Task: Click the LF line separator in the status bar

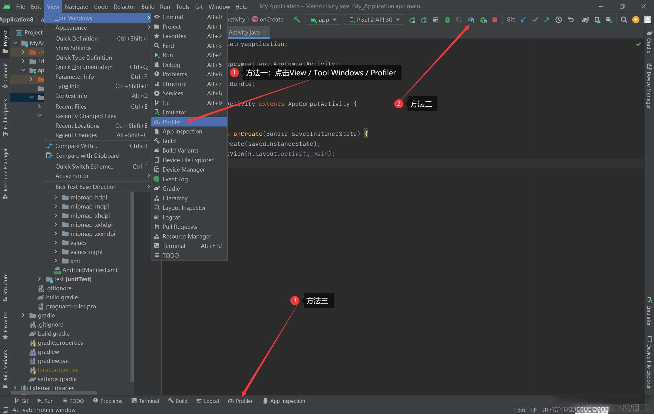Action: (x=534, y=410)
